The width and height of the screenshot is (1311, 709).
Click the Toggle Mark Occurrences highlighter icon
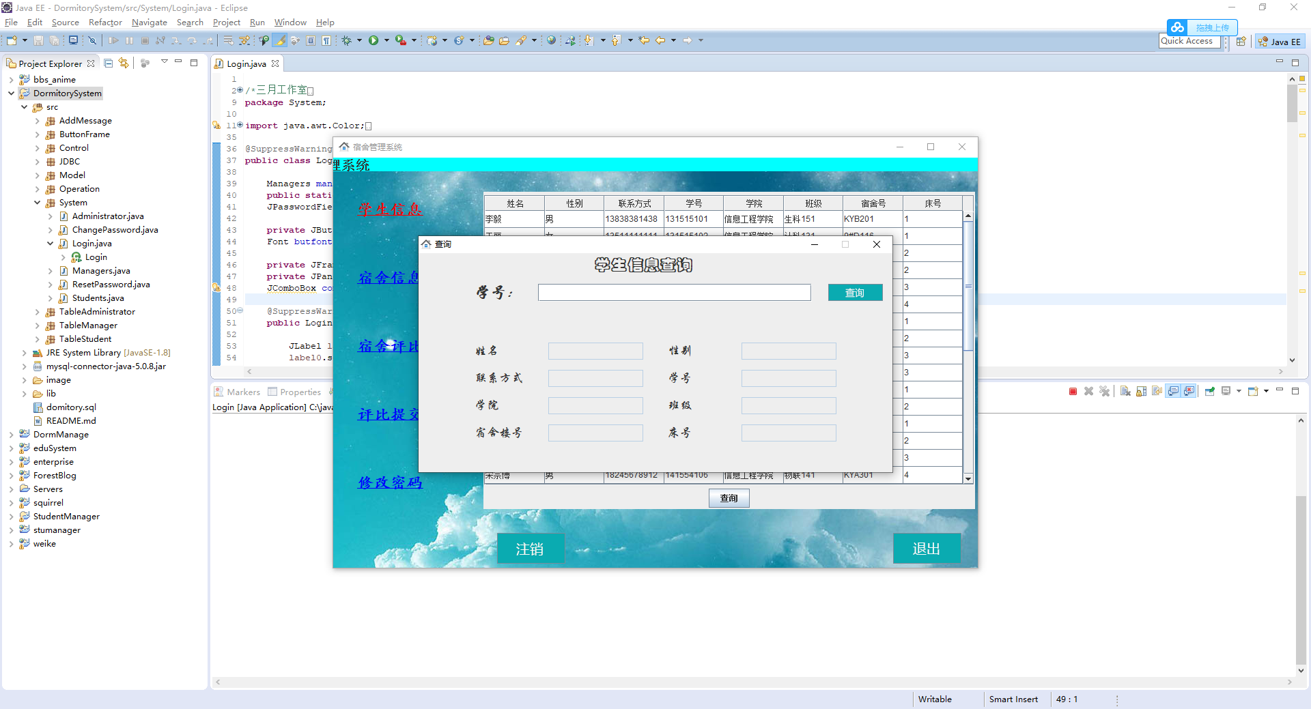(280, 40)
